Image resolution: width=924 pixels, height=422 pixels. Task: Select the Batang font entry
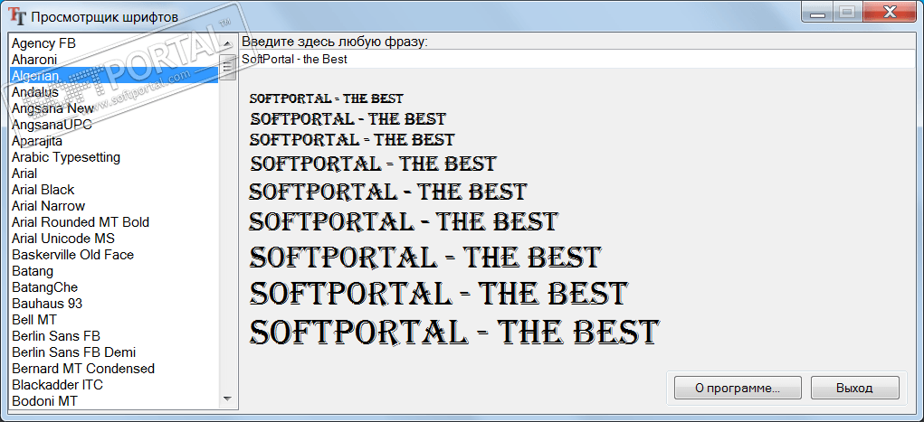[x=114, y=271]
